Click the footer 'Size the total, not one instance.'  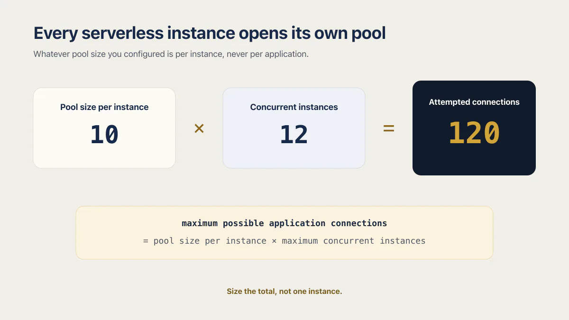pyautogui.click(x=284, y=291)
